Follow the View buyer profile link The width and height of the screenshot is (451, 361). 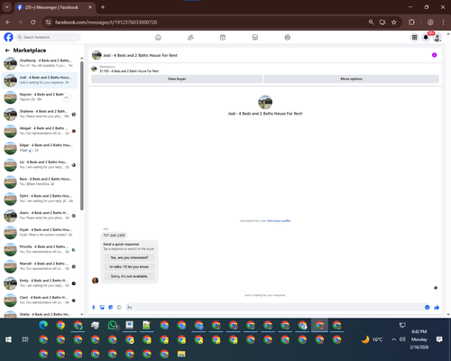point(279,221)
